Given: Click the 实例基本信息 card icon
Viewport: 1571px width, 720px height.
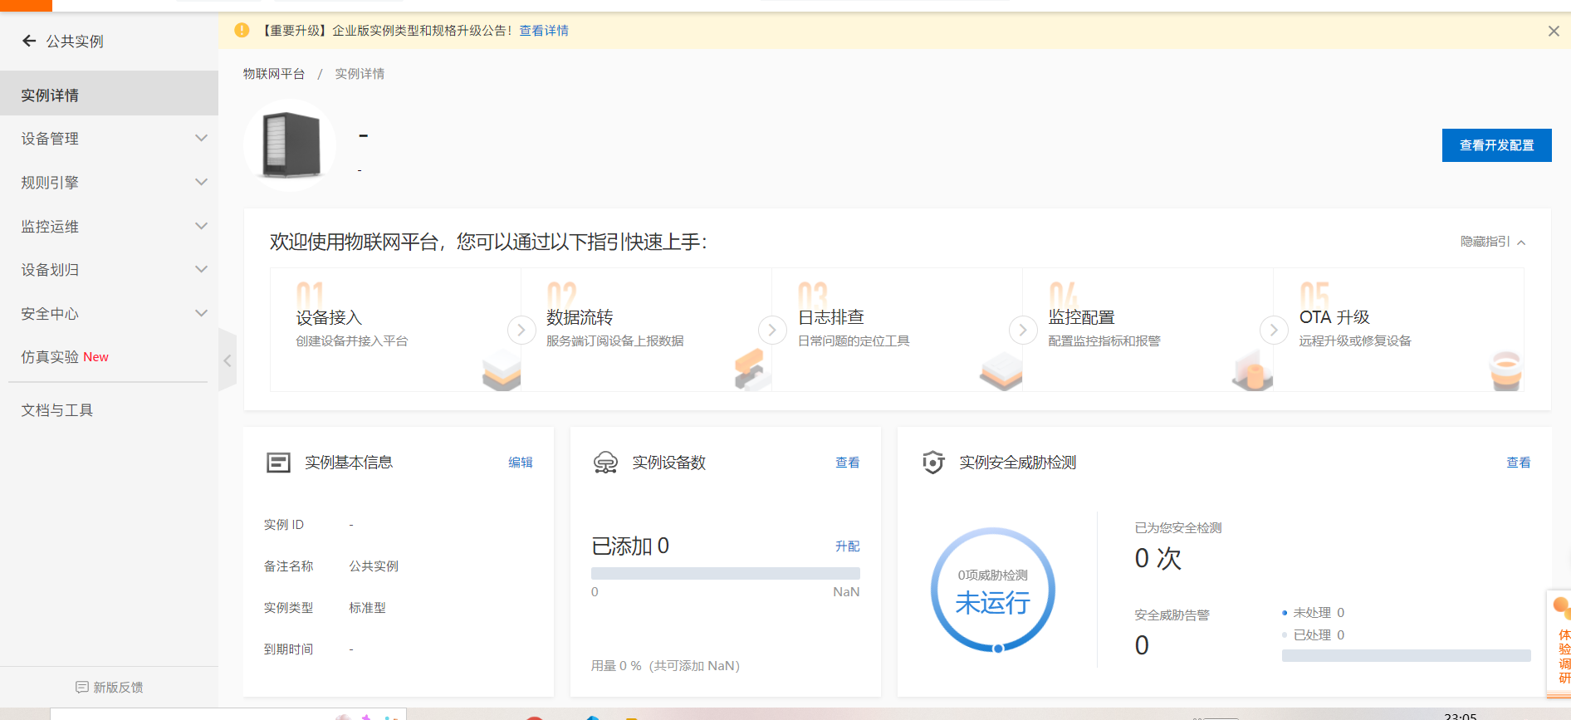Looking at the screenshot, I should [278, 463].
